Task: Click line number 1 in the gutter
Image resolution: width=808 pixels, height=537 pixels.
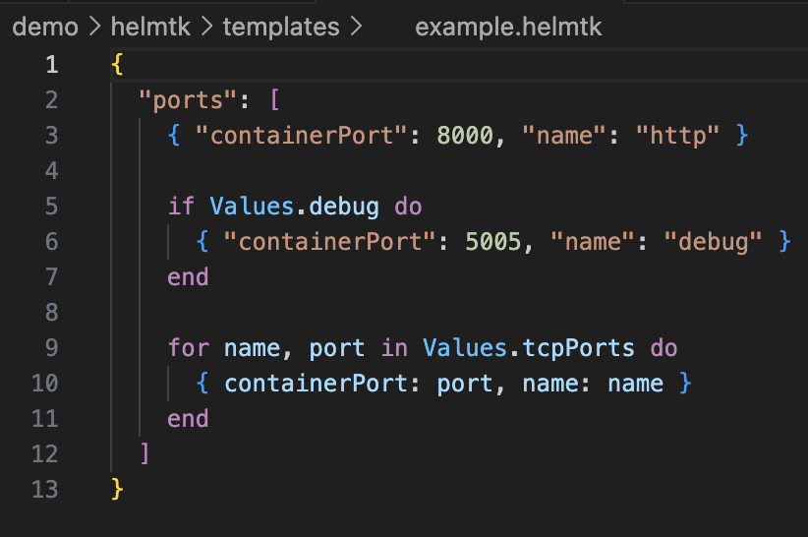Action: click(x=51, y=65)
